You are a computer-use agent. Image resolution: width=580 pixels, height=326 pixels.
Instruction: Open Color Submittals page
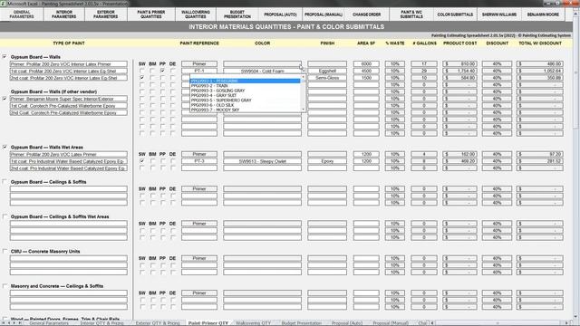click(455, 14)
